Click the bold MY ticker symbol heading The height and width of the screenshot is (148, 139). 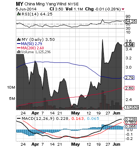click(19, 4)
